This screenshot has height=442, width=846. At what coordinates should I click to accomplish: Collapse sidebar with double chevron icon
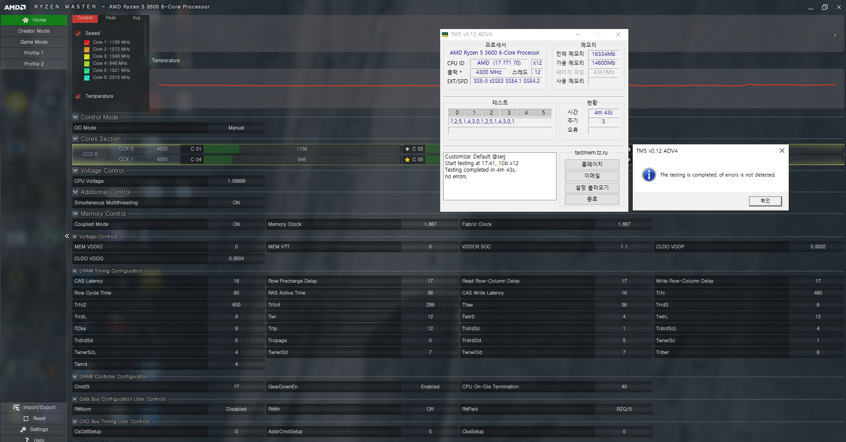coord(67,236)
